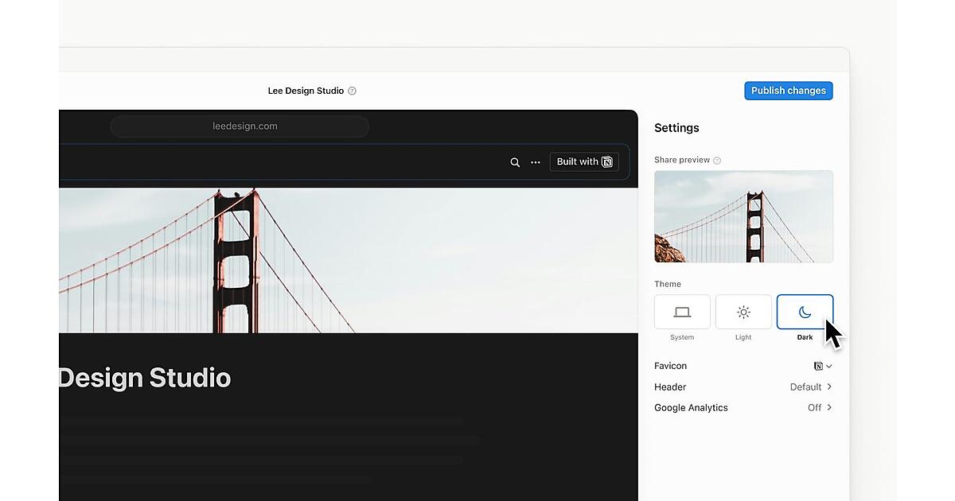Expand Google Analytics setting with Off chevron
Viewport: 955px width, 501px height.
(820, 407)
